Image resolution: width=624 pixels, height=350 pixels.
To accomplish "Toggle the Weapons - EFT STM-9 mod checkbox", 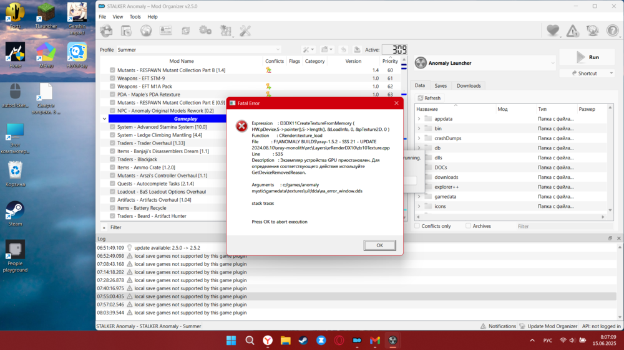I will click(113, 78).
